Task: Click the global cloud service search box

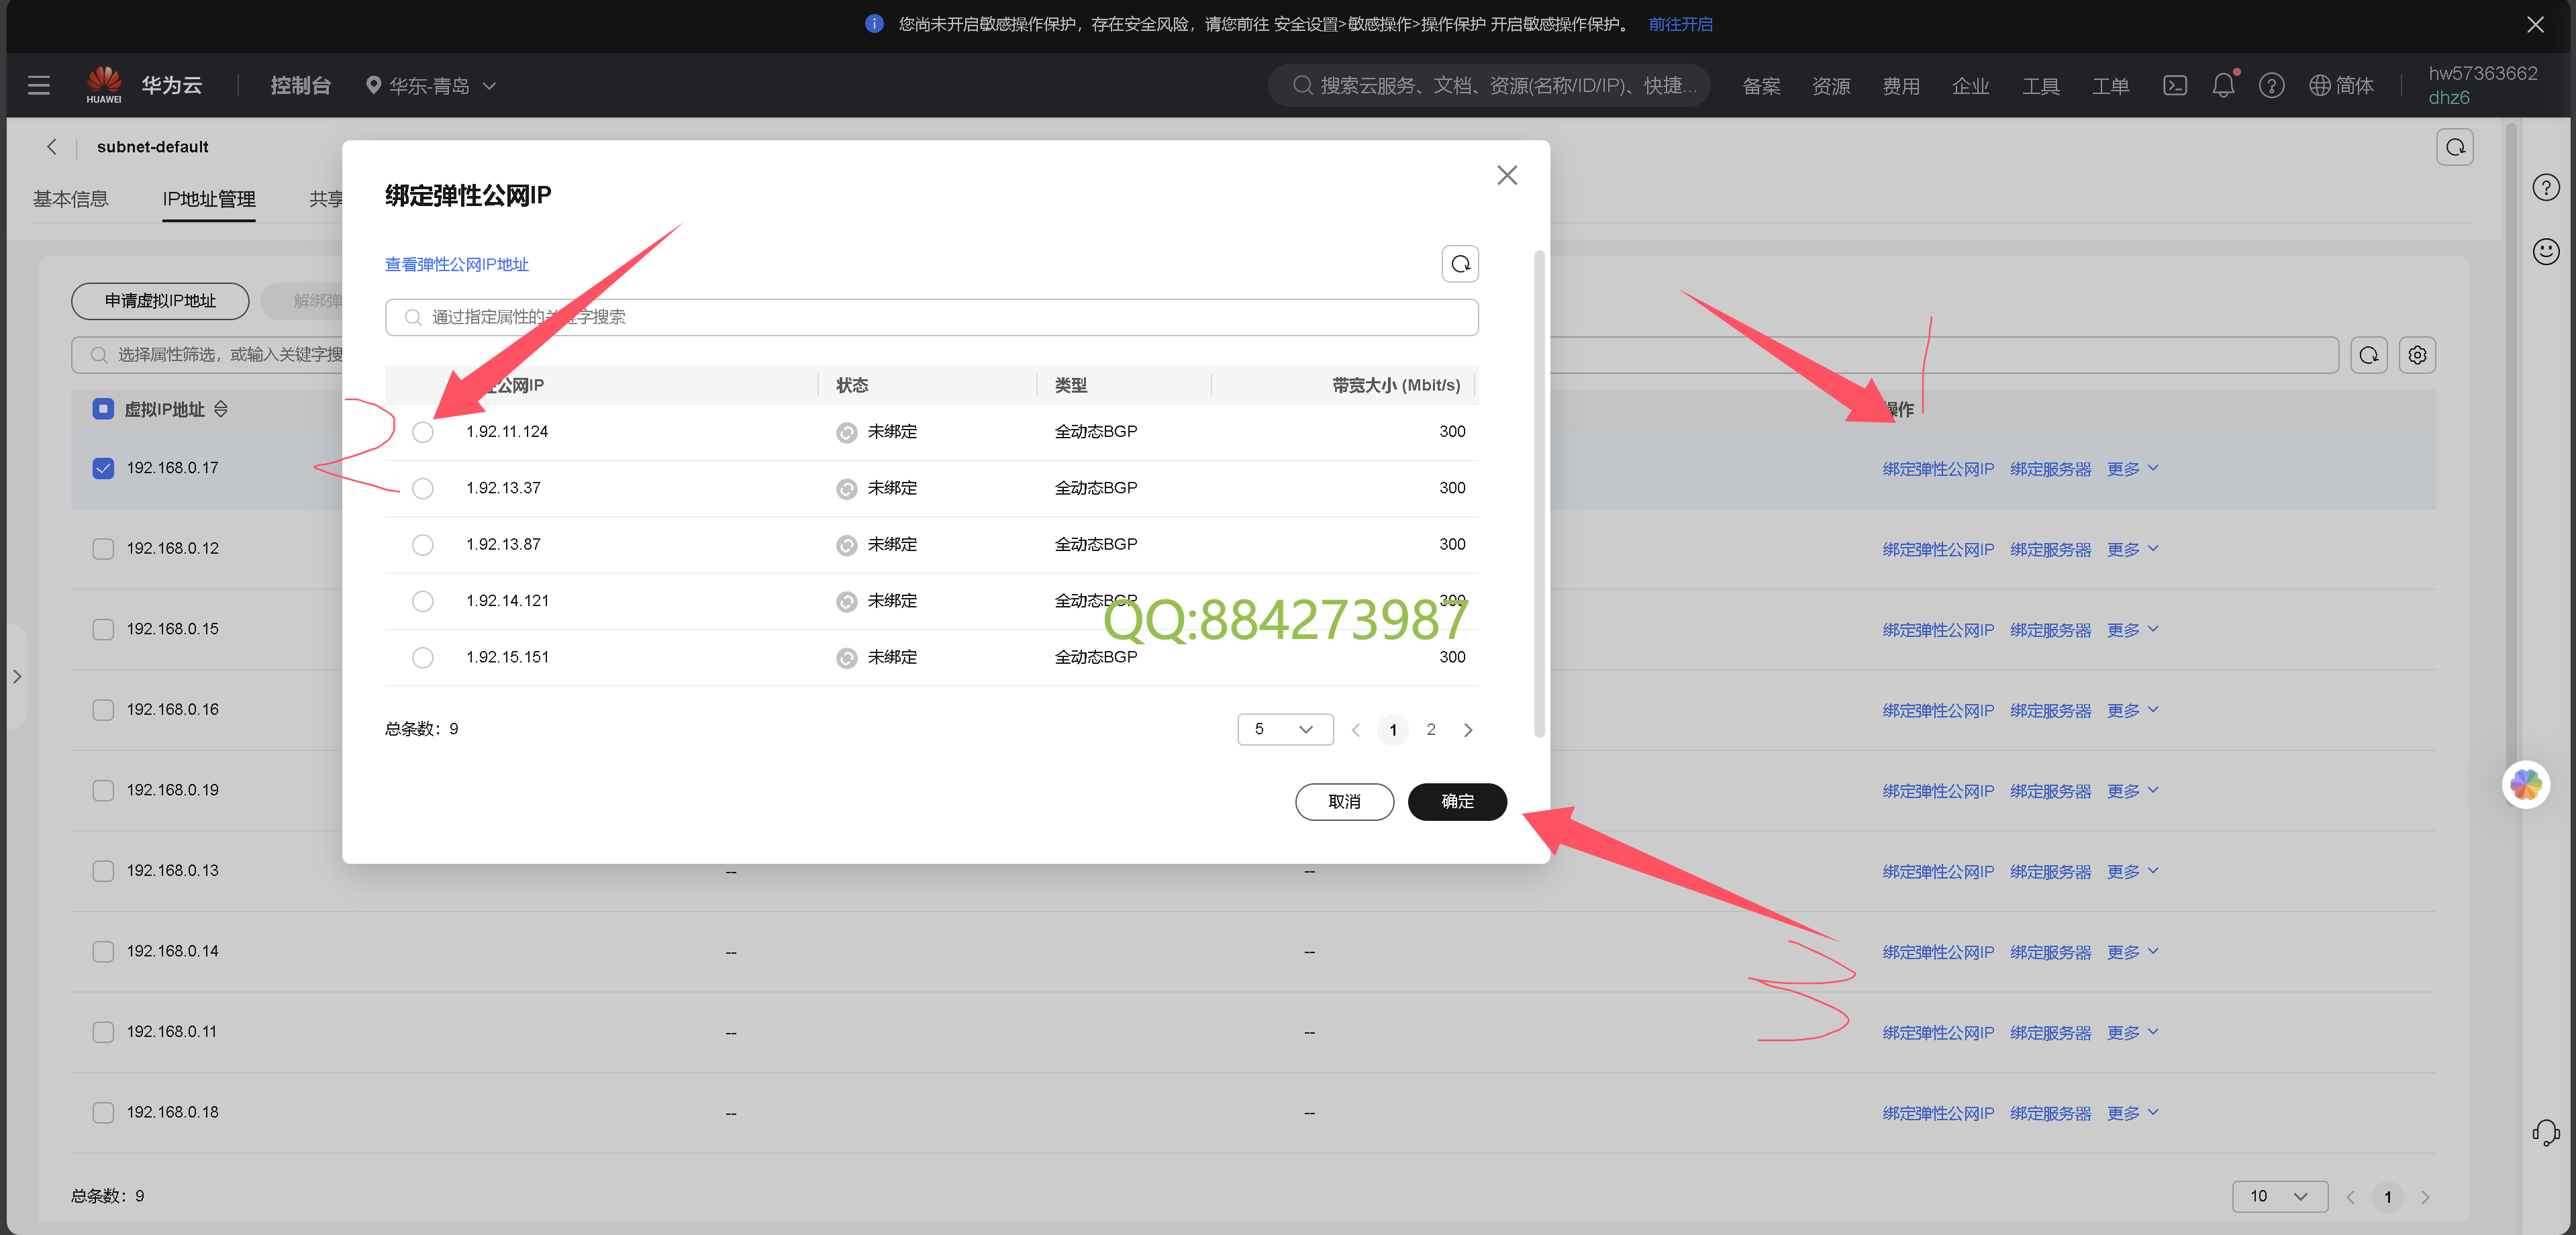Action: [x=1489, y=86]
